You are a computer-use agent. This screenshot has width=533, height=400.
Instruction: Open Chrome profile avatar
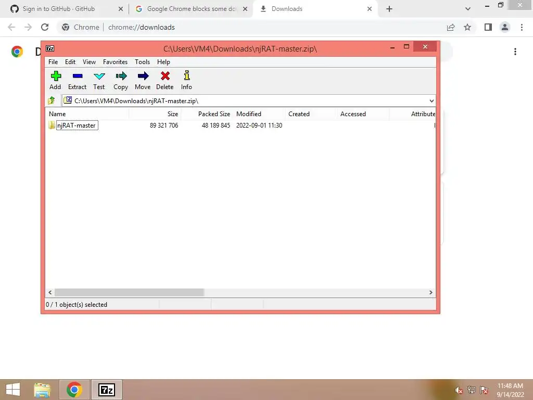pyautogui.click(x=505, y=27)
